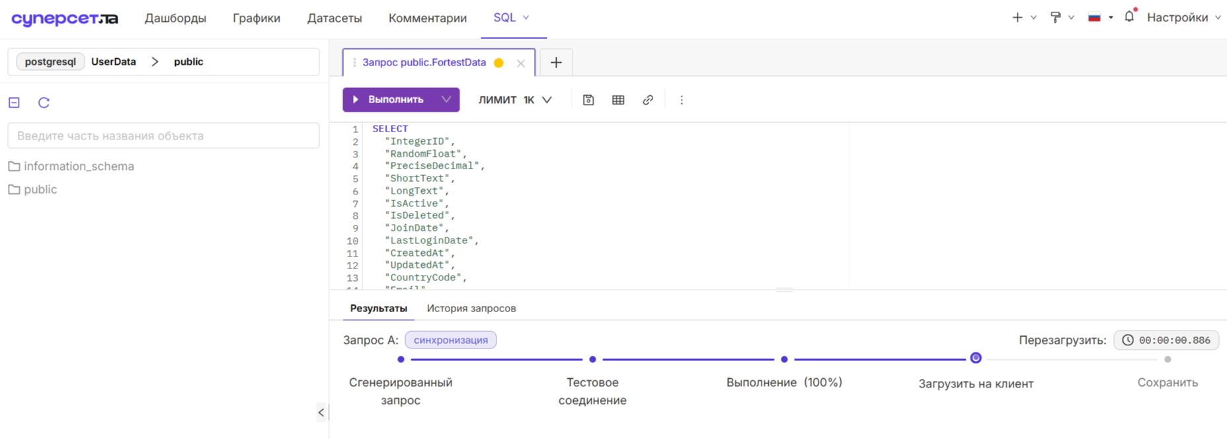1227x439 pixels.
Task: Click the Загрузить на клиент step marker
Action: click(976, 358)
